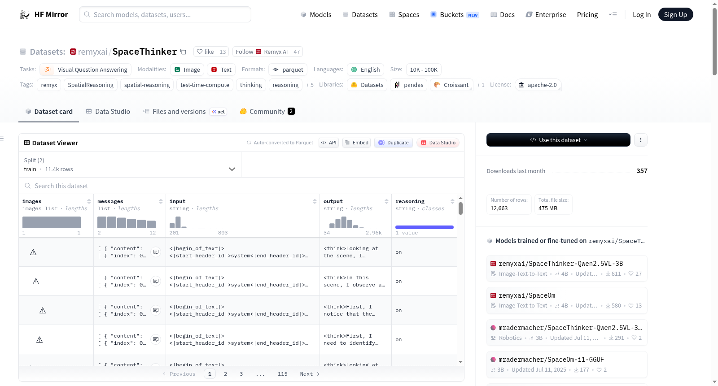Sort by the messages column

click(x=161, y=201)
